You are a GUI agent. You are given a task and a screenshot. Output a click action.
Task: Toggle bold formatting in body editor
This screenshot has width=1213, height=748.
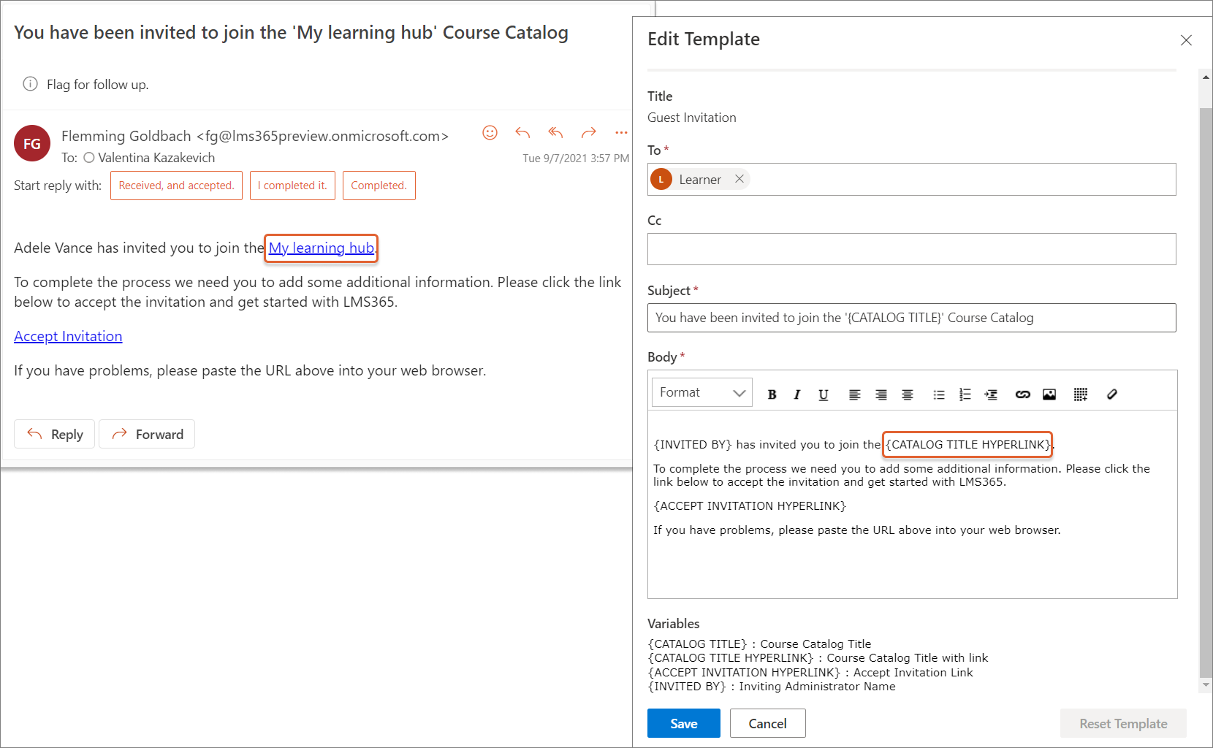772,394
